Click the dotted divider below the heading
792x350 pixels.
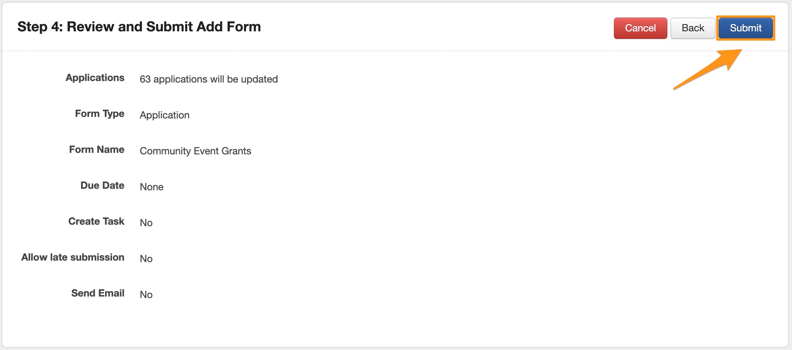pos(382,51)
